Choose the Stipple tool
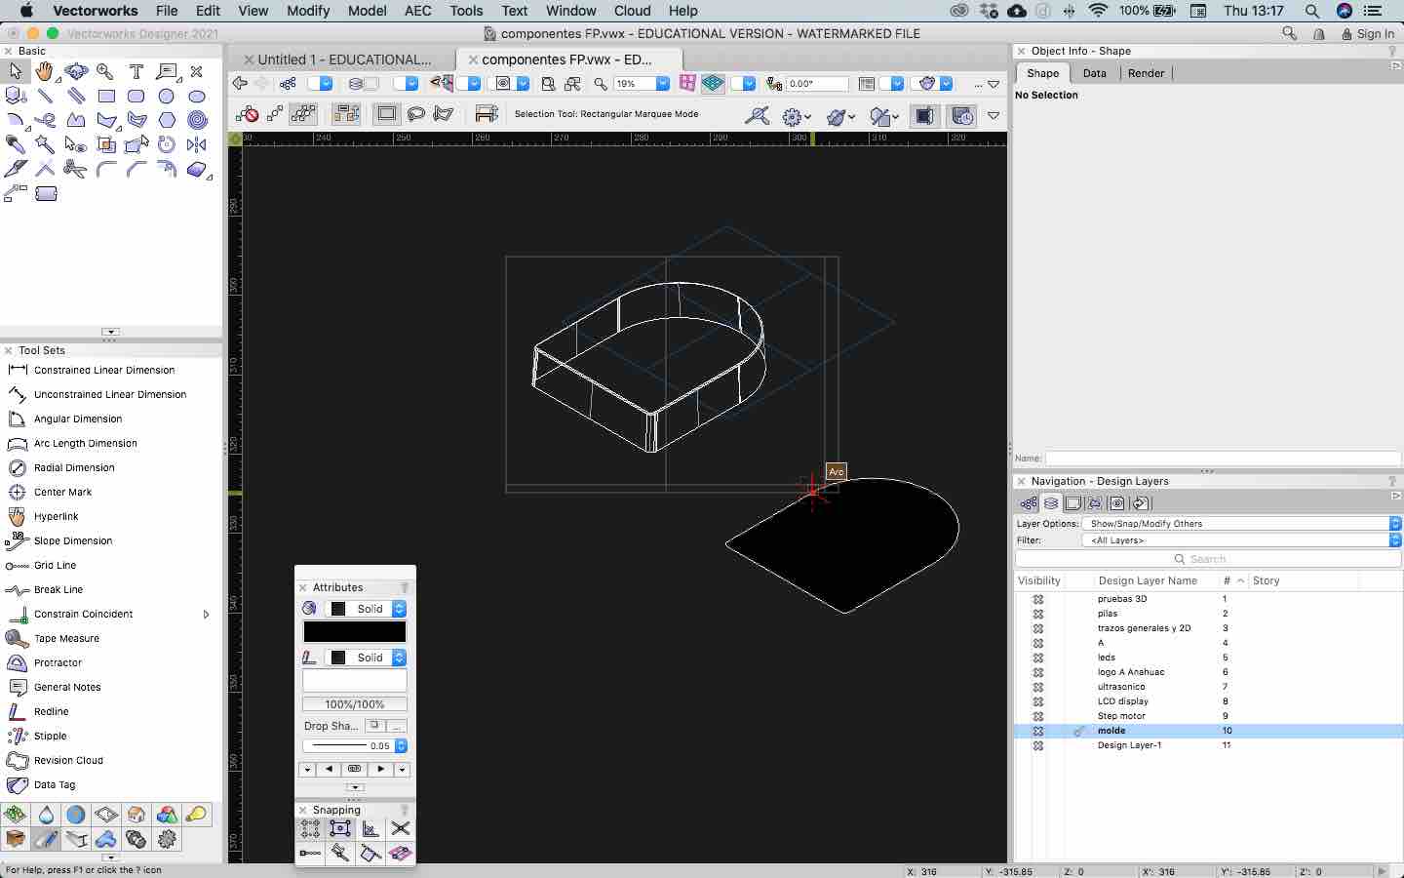 pyautogui.click(x=51, y=737)
